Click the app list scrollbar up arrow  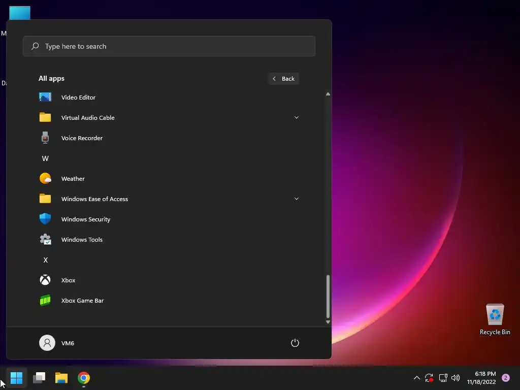[328, 94]
